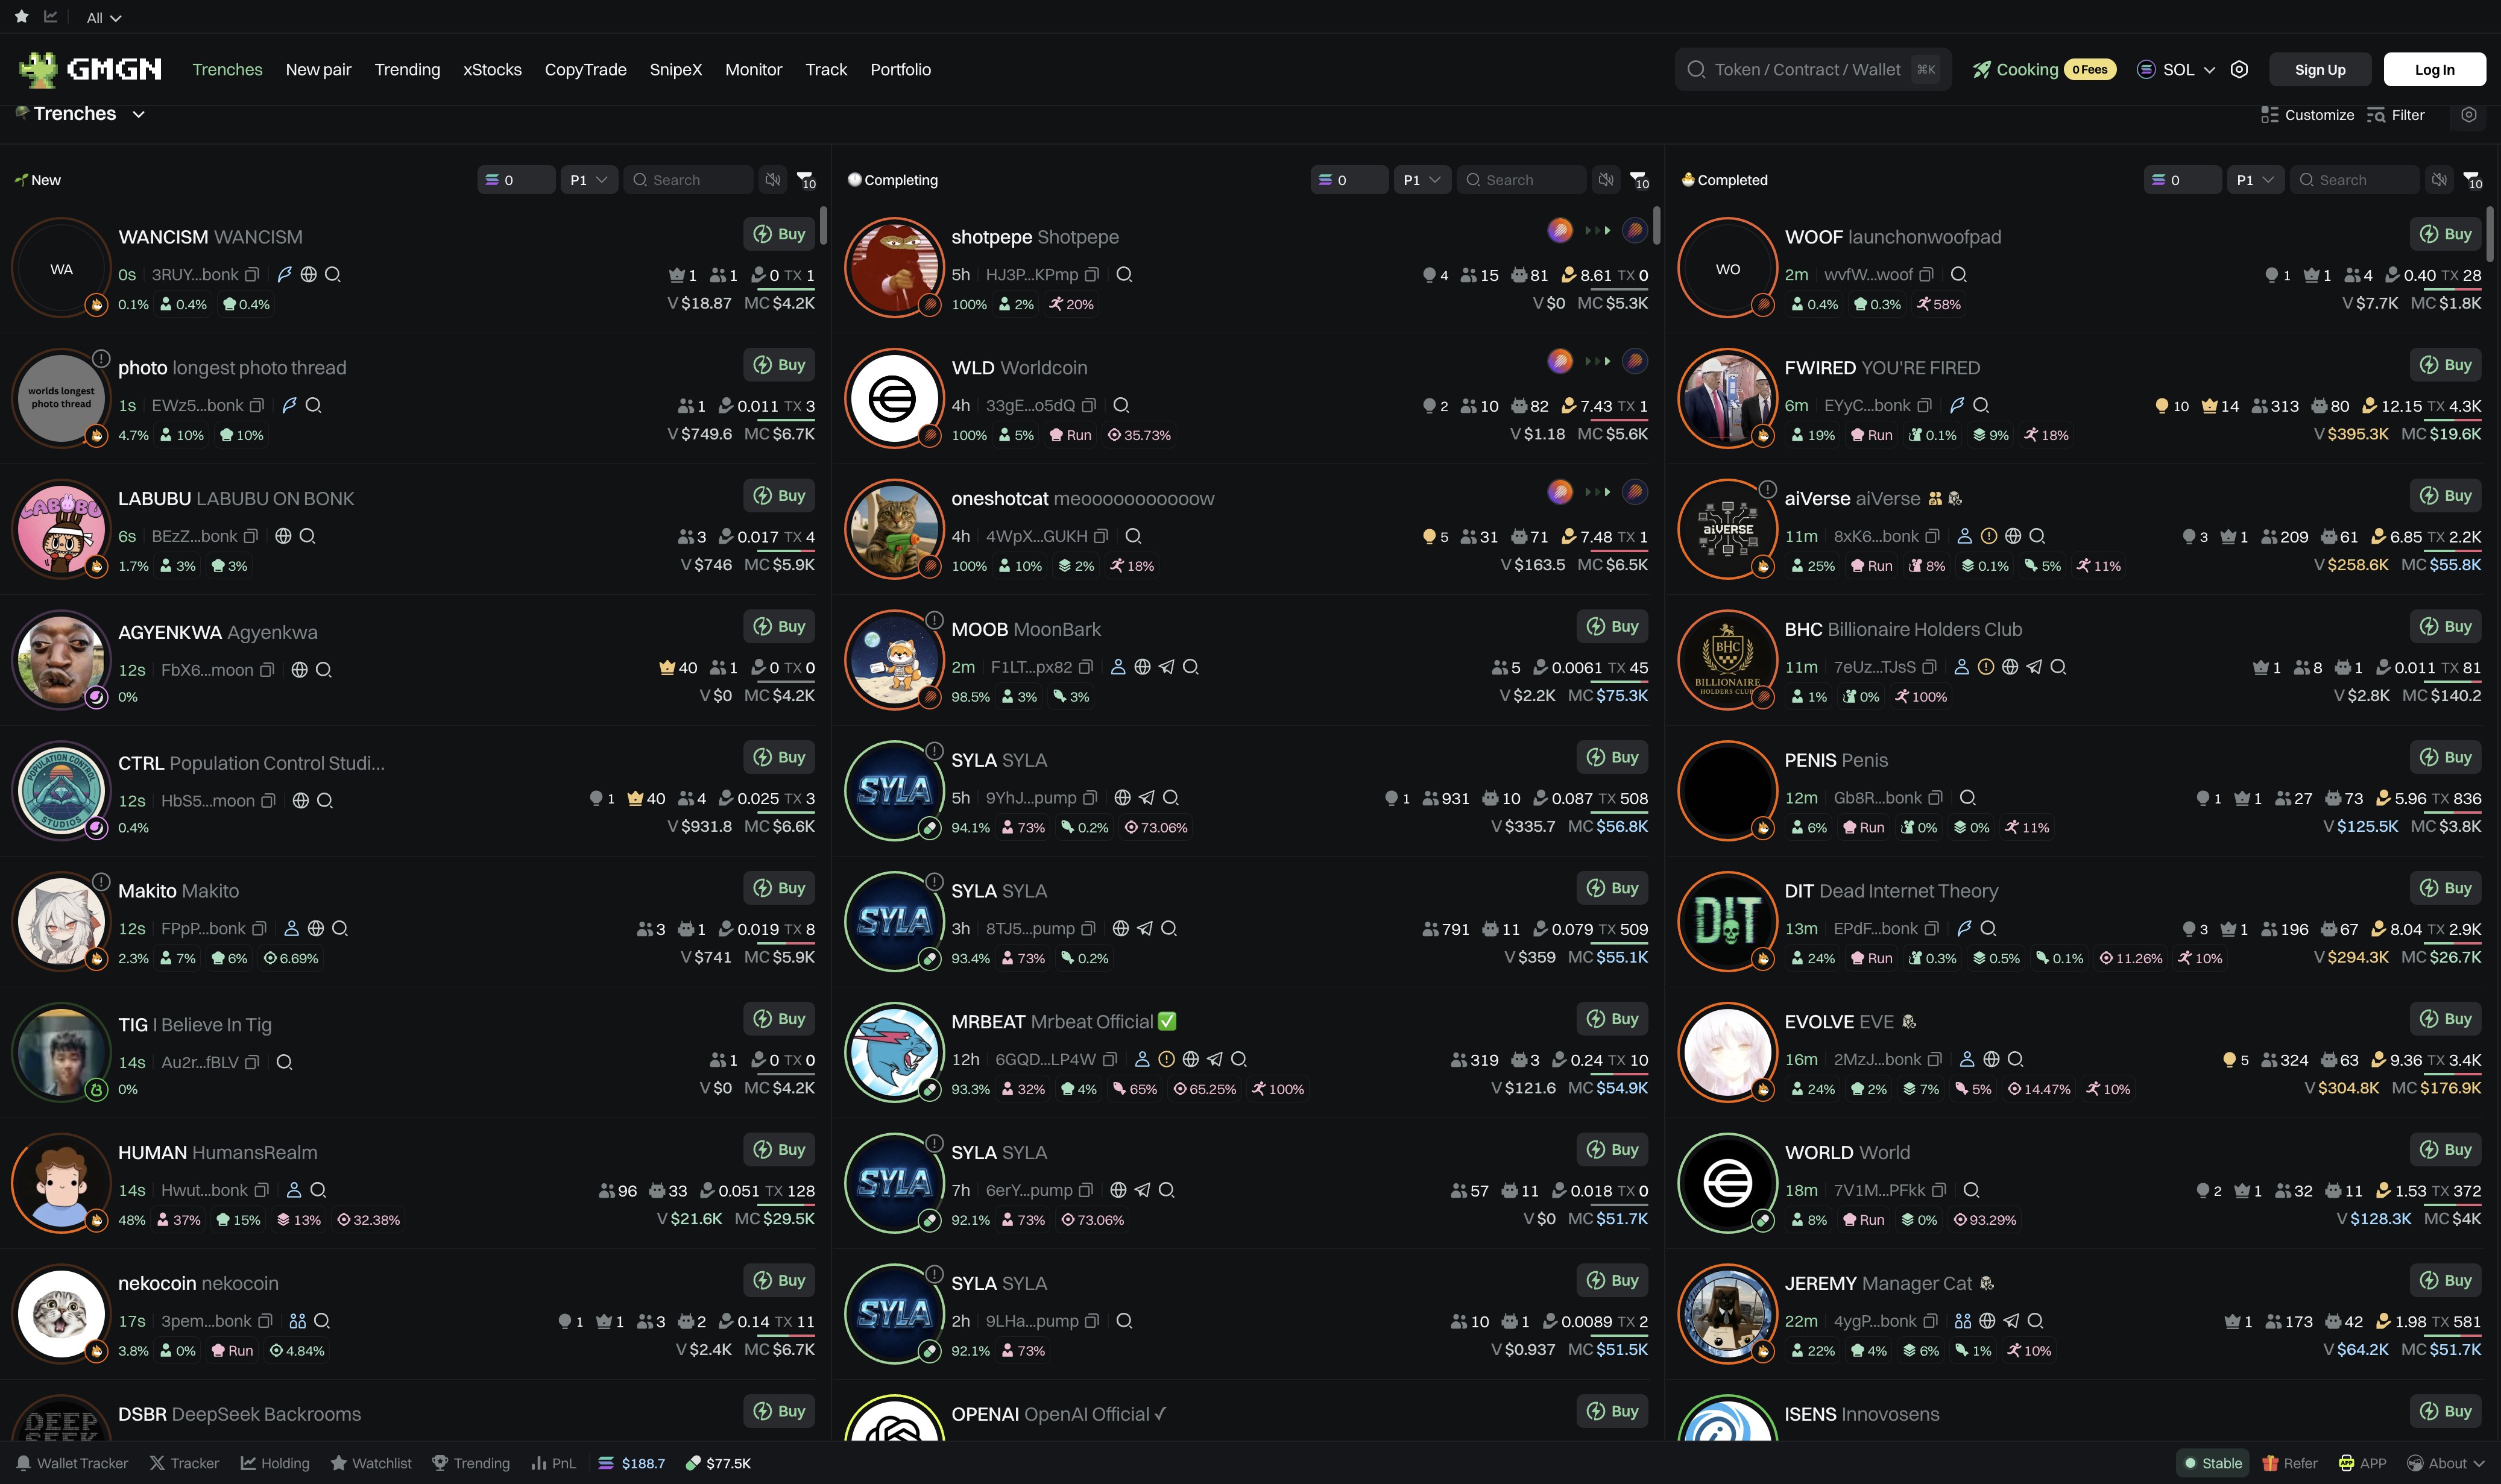Image resolution: width=2501 pixels, height=1484 pixels.
Task: Open the Monitor tab
Action: coord(753,70)
